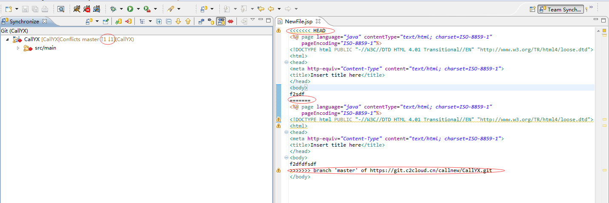Click the Synchronize icon in the main toolbar

(204, 8)
